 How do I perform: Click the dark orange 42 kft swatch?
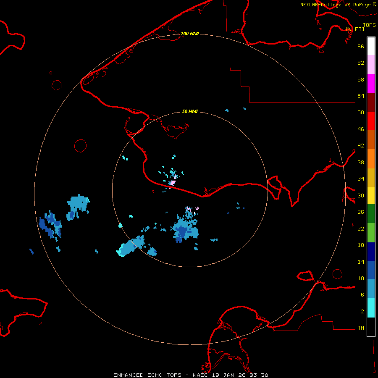(x=371, y=139)
